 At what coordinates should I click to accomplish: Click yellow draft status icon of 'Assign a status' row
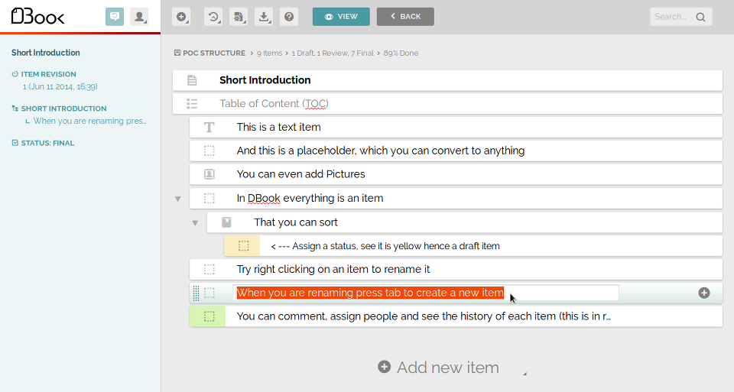(x=242, y=245)
